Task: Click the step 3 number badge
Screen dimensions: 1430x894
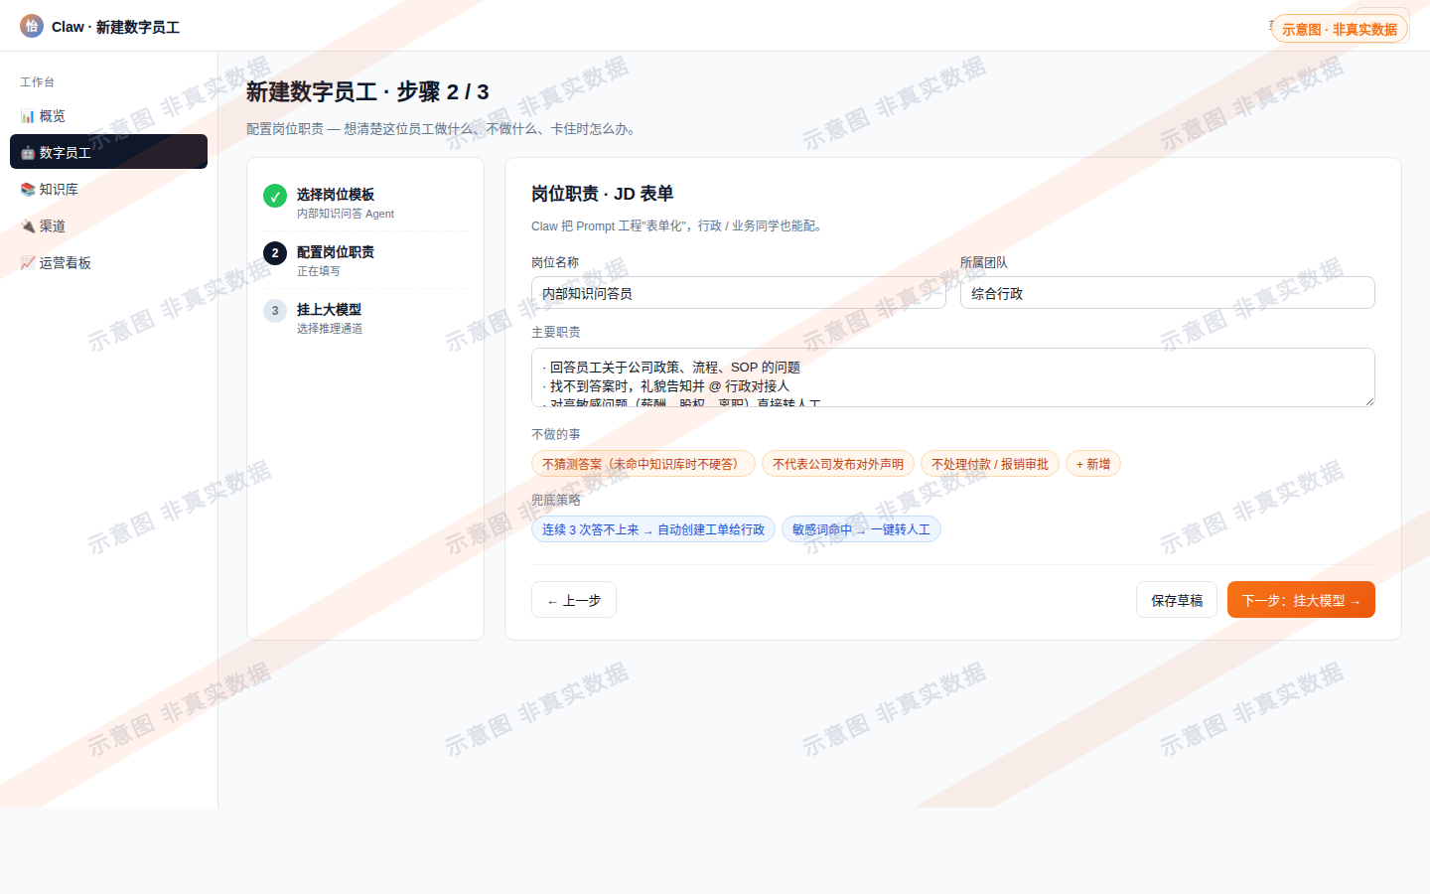Action: (x=275, y=311)
